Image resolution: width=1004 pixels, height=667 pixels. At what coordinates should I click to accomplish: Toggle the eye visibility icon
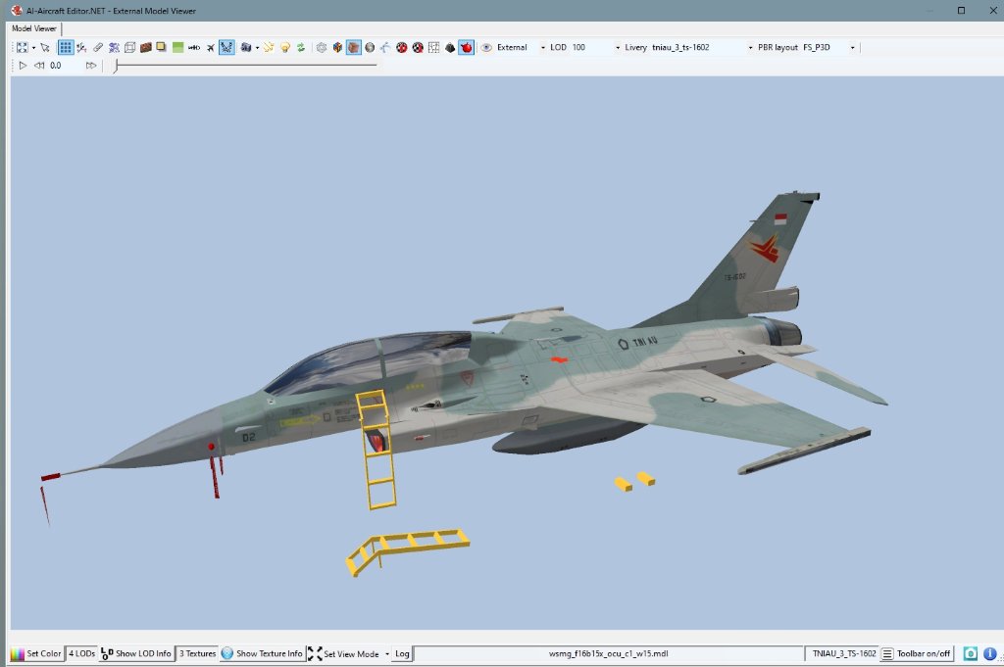(486, 47)
